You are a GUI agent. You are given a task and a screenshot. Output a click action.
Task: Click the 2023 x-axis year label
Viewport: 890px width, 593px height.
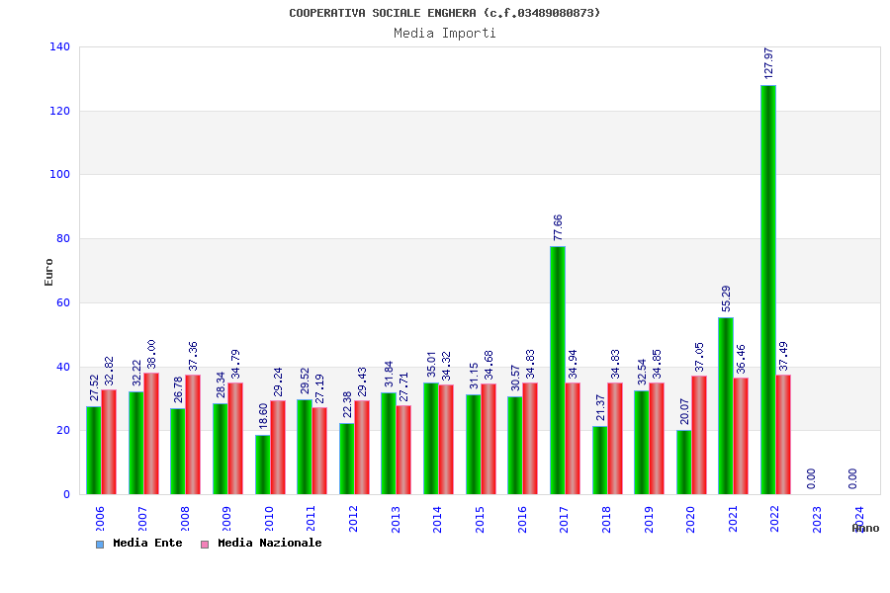click(x=817, y=519)
